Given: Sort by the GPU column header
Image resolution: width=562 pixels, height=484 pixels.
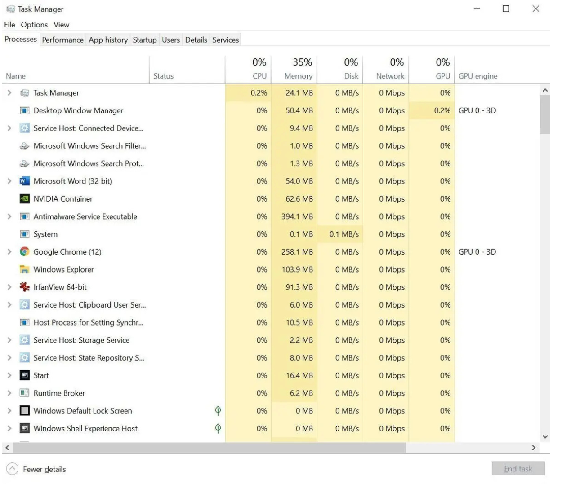Looking at the screenshot, I should pyautogui.click(x=432, y=70).
